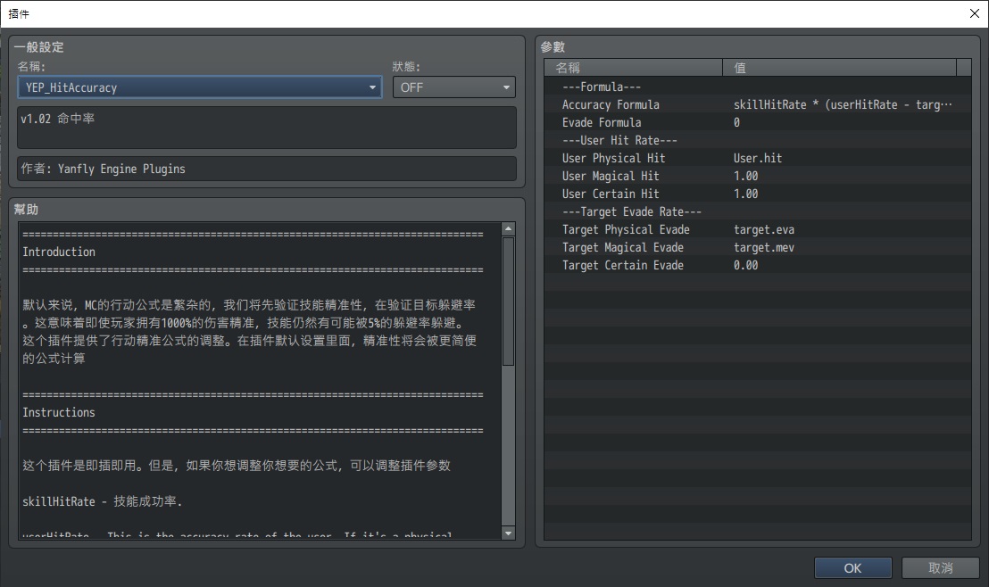Select the User Physical Hit parameter
This screenshot has height=587, width=989.
758,158
